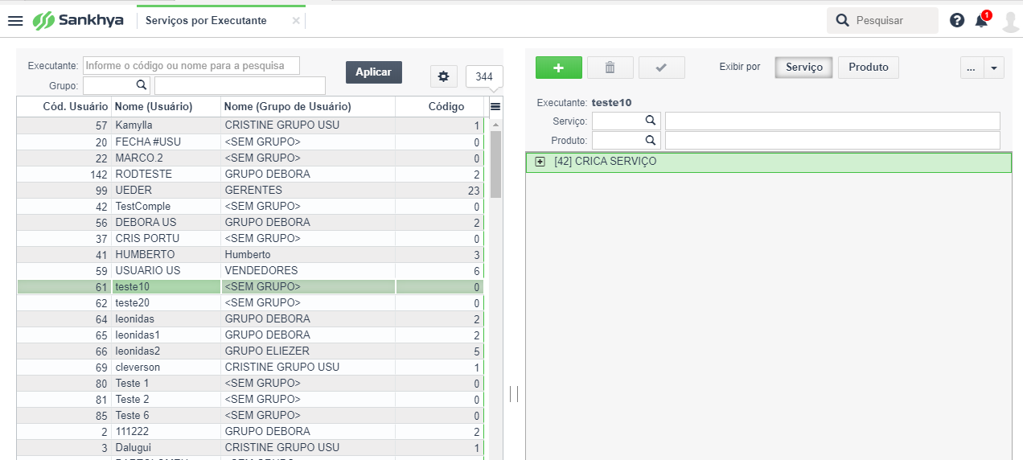Select the TestComple user row

tap(250, 206)
